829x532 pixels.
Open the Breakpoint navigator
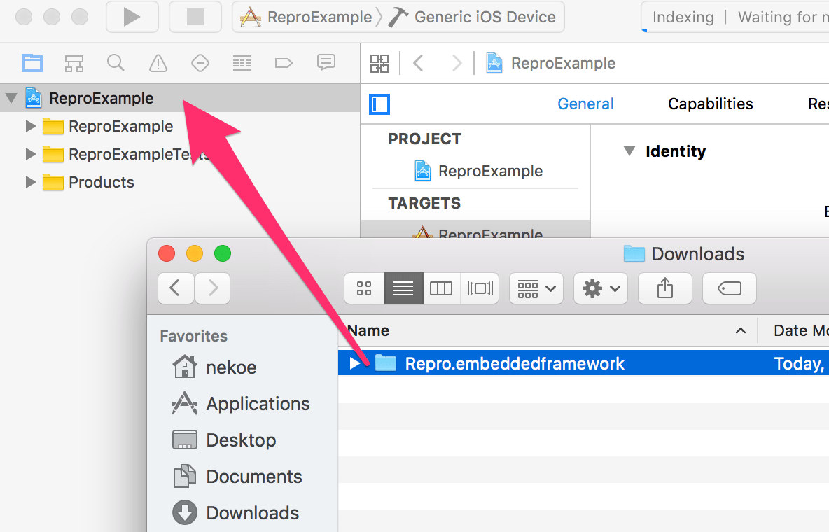(284, 63)
